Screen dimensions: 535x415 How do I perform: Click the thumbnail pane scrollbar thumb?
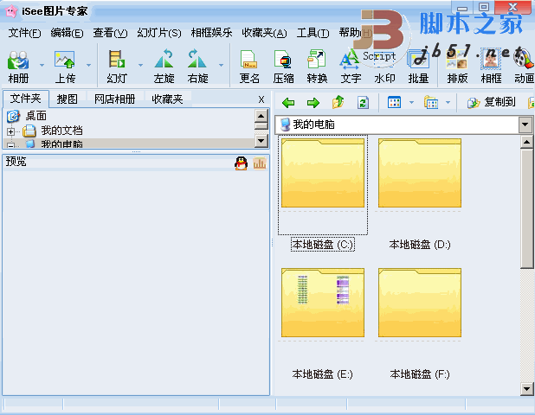point(526,208)
